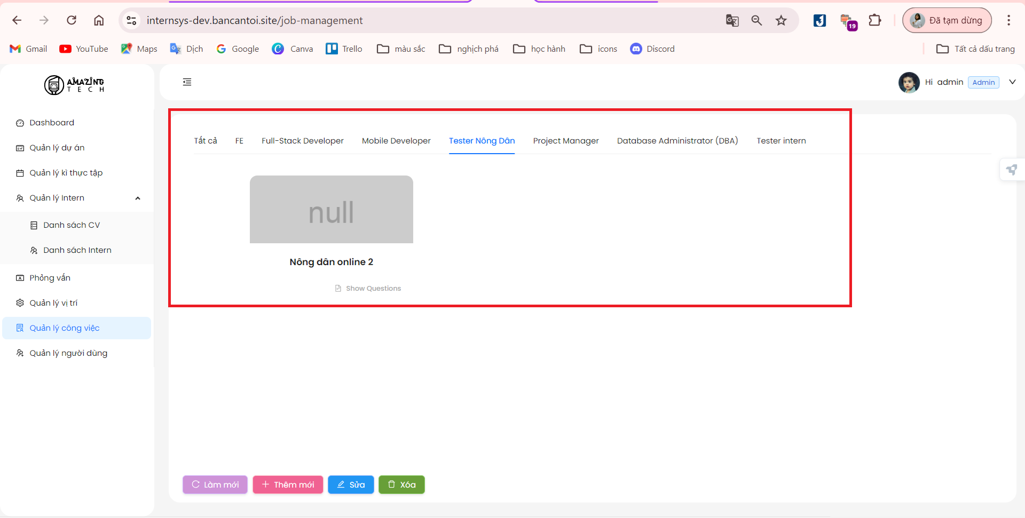Select the null job thumbnail image
1025x518 pixels.
(x=331, y=210)
